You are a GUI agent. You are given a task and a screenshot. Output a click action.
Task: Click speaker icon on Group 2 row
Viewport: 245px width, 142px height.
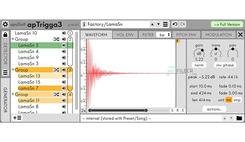64,39
